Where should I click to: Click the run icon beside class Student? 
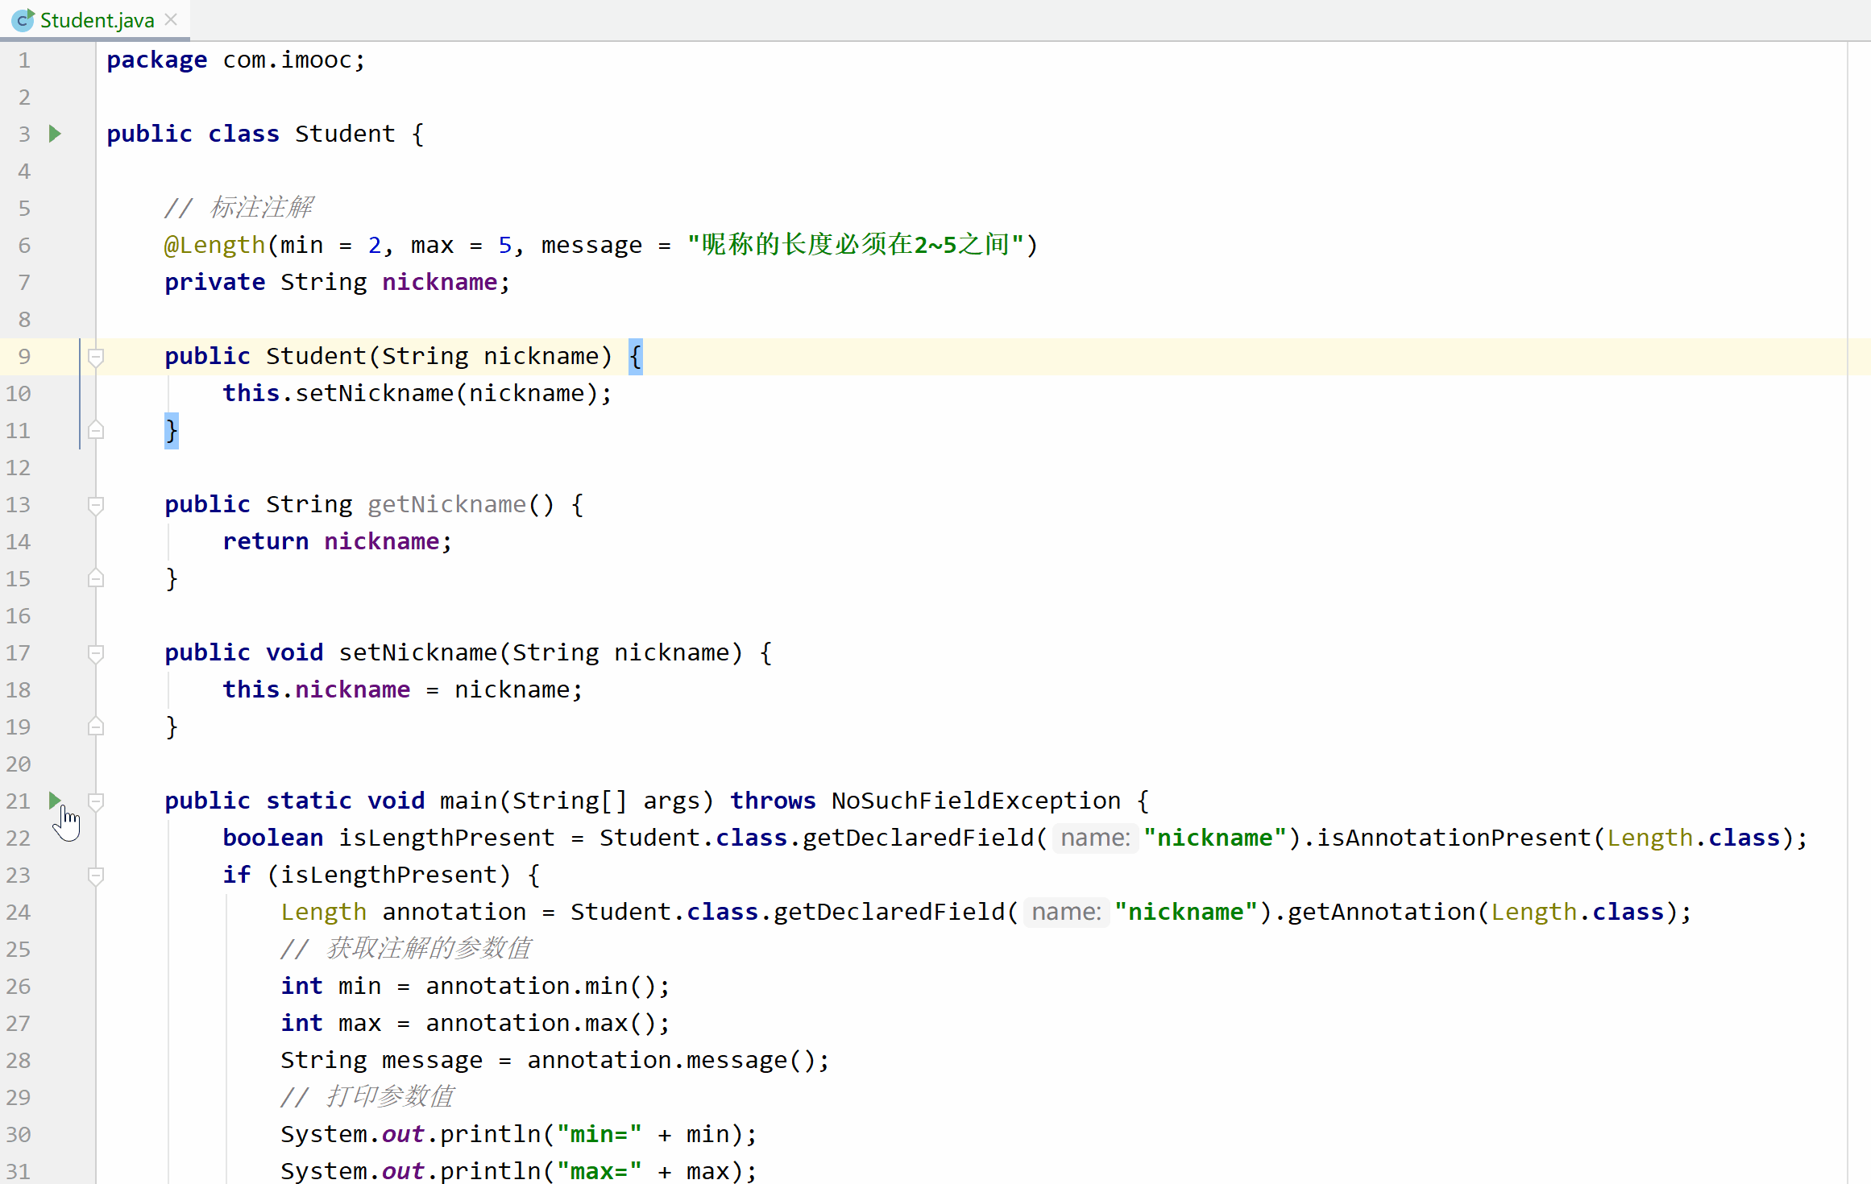pos(55,134)
